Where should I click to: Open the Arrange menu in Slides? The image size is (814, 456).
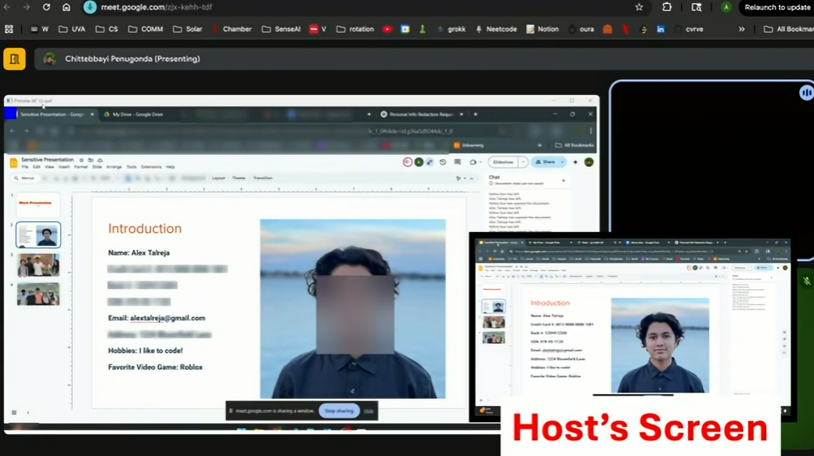tap(113, 167)
